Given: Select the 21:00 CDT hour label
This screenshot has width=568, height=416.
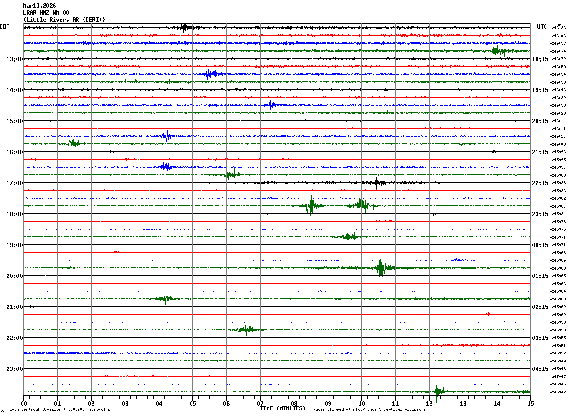Looking at the screenshot, I should click(x=14, y=307).
